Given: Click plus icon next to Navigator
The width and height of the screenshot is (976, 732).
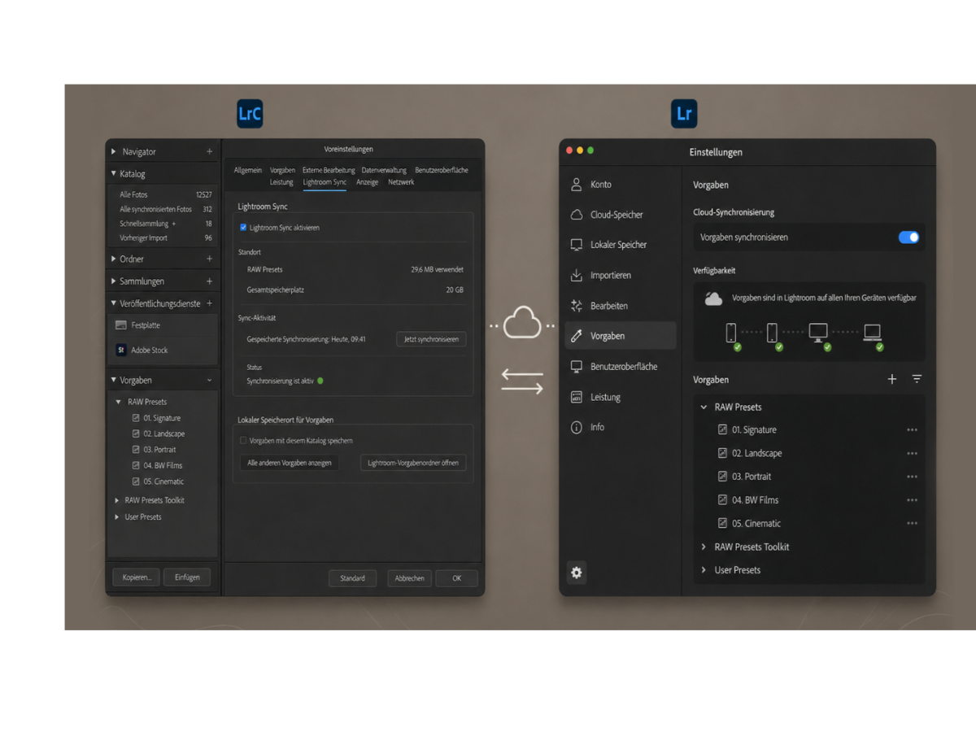Looking at the screenshot, I should click(x=209, y=152).
